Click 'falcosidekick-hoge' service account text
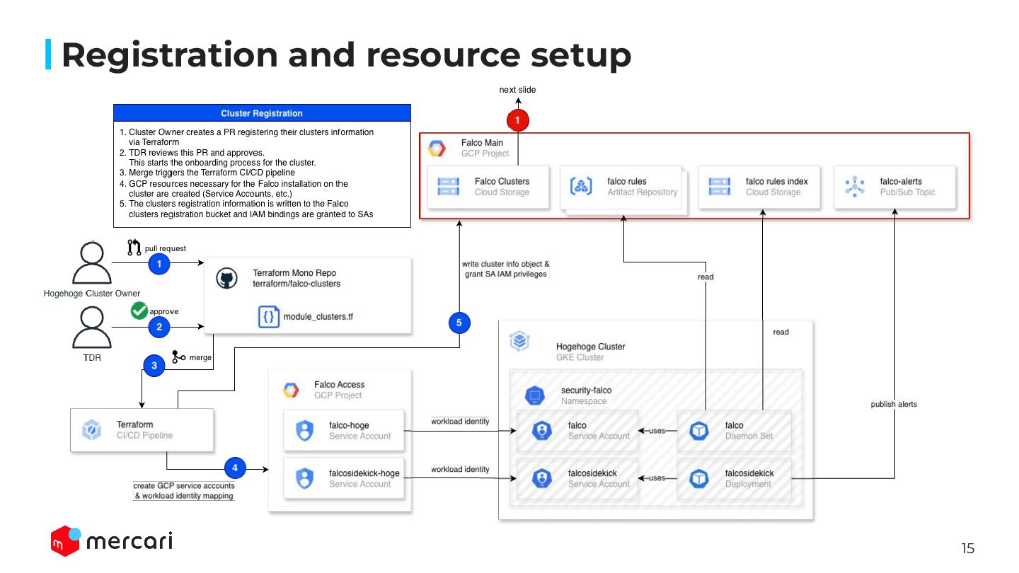The width and height of the screenshot is (1019, 573). pyautogui.click(x=364, y=473)
